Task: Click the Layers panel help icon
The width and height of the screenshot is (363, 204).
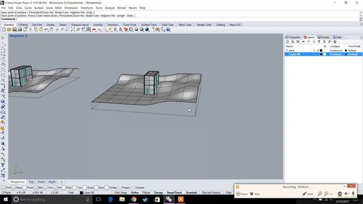Action: tap(335, 41)
